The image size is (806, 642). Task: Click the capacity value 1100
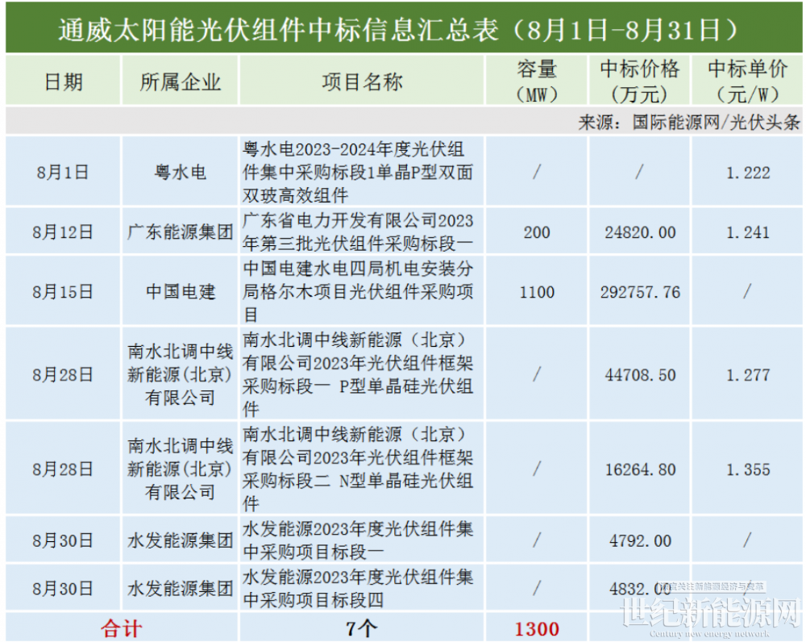pyautogui.click(x=537, y=292)
